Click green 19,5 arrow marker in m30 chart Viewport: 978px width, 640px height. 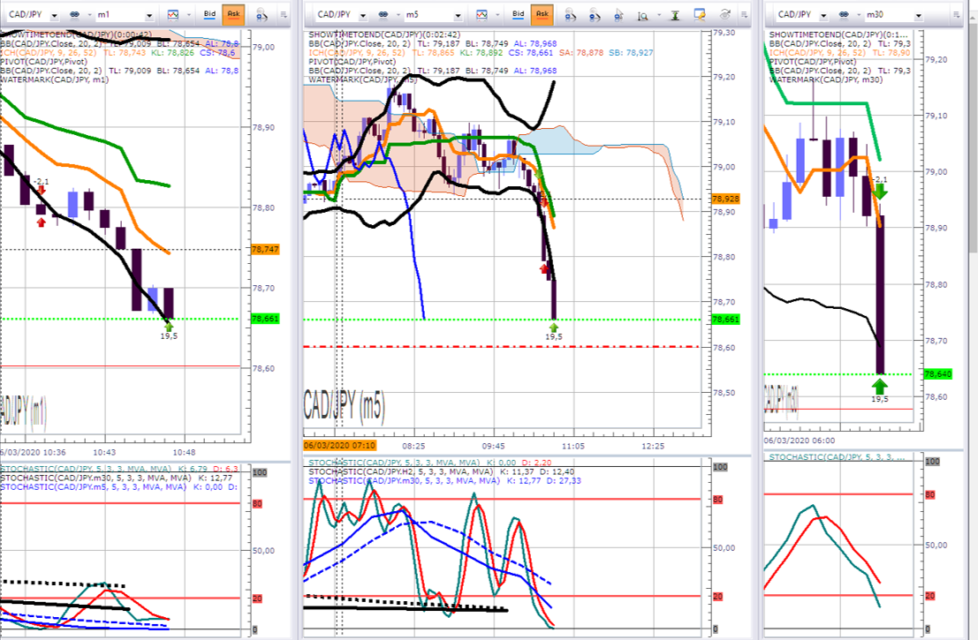point(879,387)
